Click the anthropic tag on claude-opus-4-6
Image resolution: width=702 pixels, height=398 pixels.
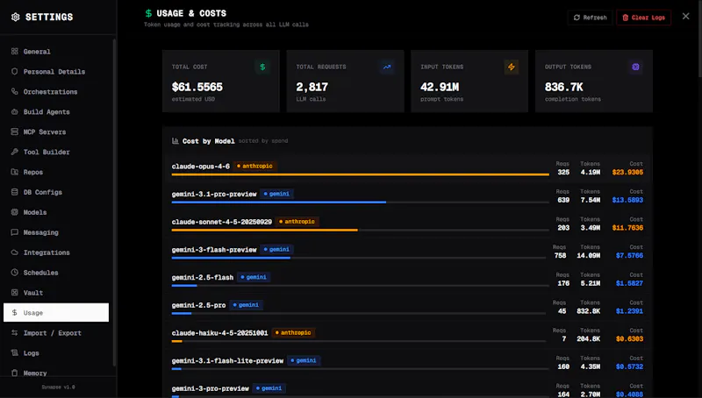[x=254, y=166]
